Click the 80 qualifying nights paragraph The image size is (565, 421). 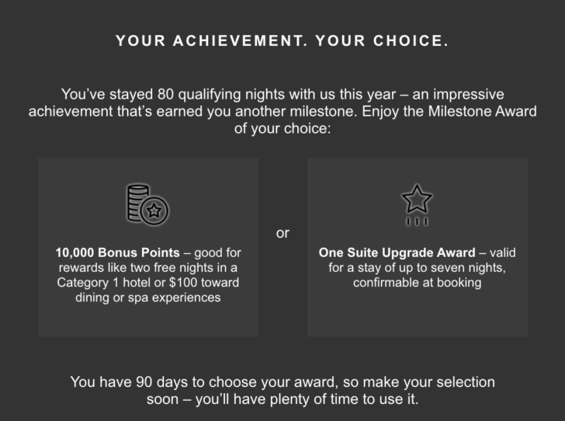coord(282,111)
